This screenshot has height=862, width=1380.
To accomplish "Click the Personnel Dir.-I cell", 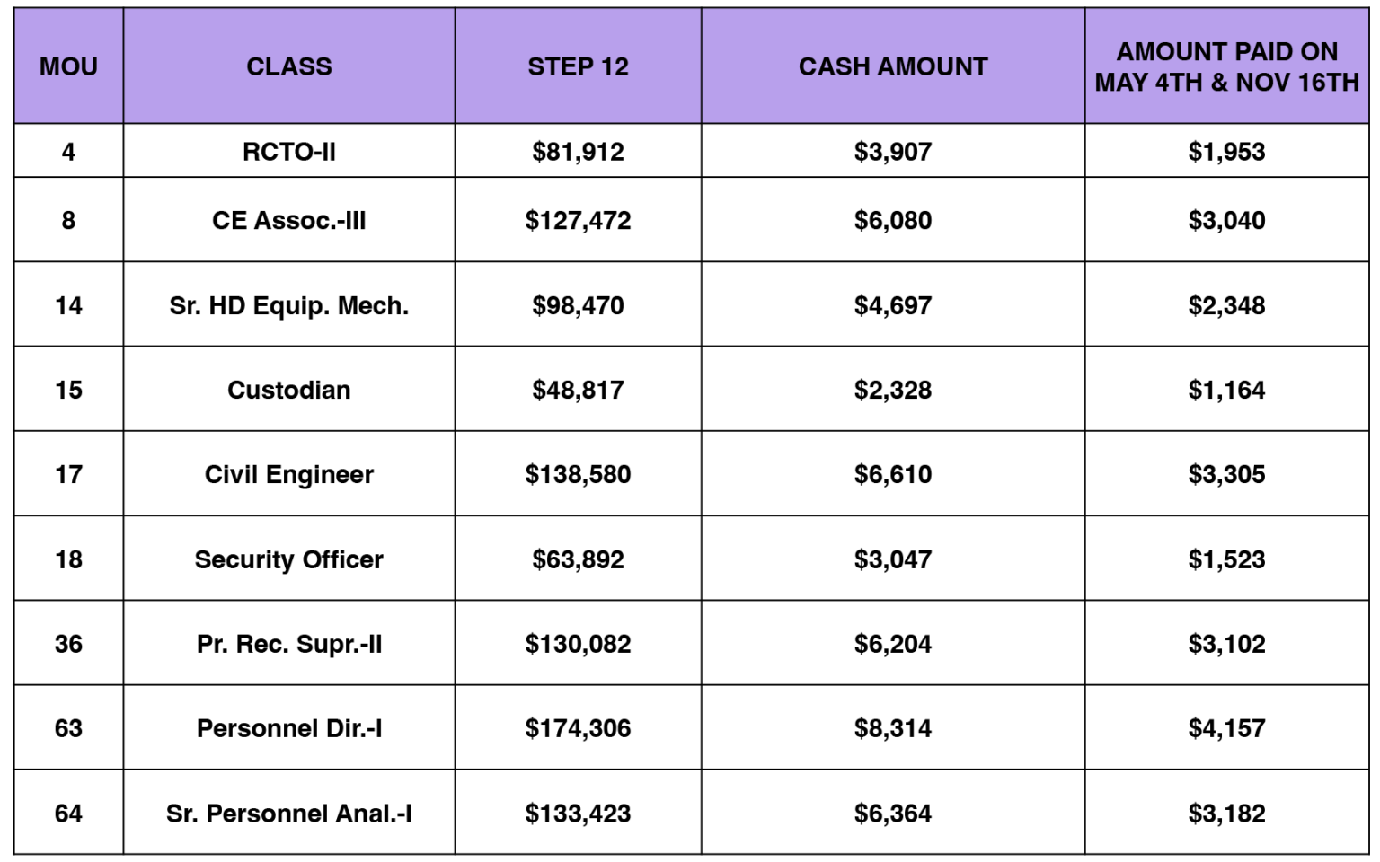I will pos(288,728).
